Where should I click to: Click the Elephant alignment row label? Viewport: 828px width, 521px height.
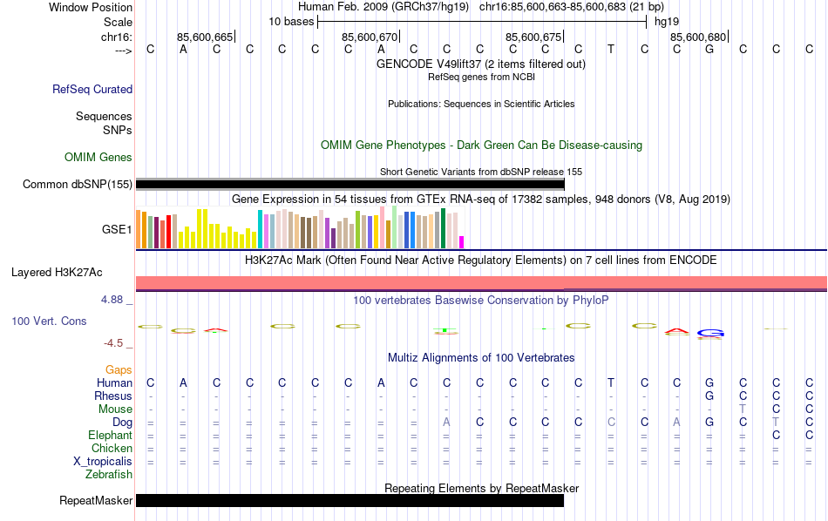(110, 436)
